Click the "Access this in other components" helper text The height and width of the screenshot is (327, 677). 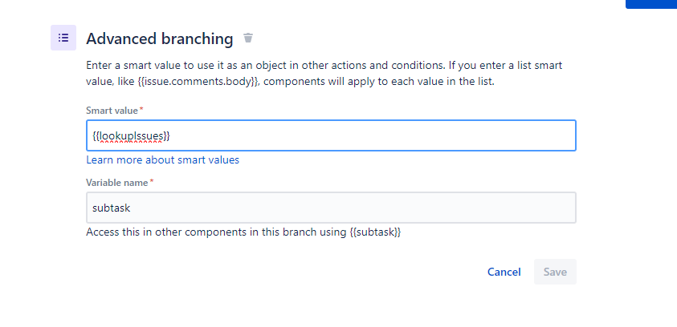[243, 232]
